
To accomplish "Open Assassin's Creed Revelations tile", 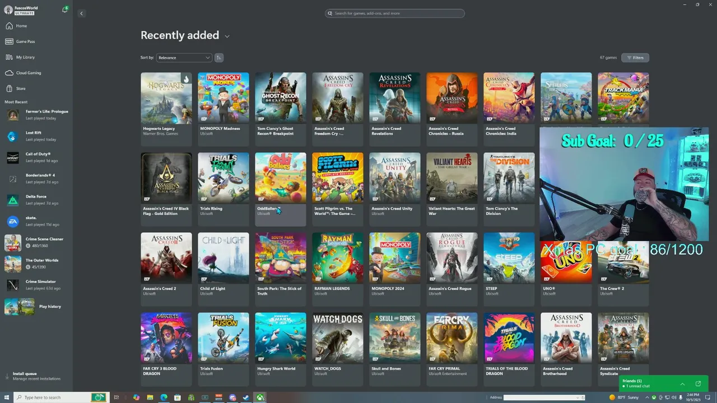I will point(395,109).
